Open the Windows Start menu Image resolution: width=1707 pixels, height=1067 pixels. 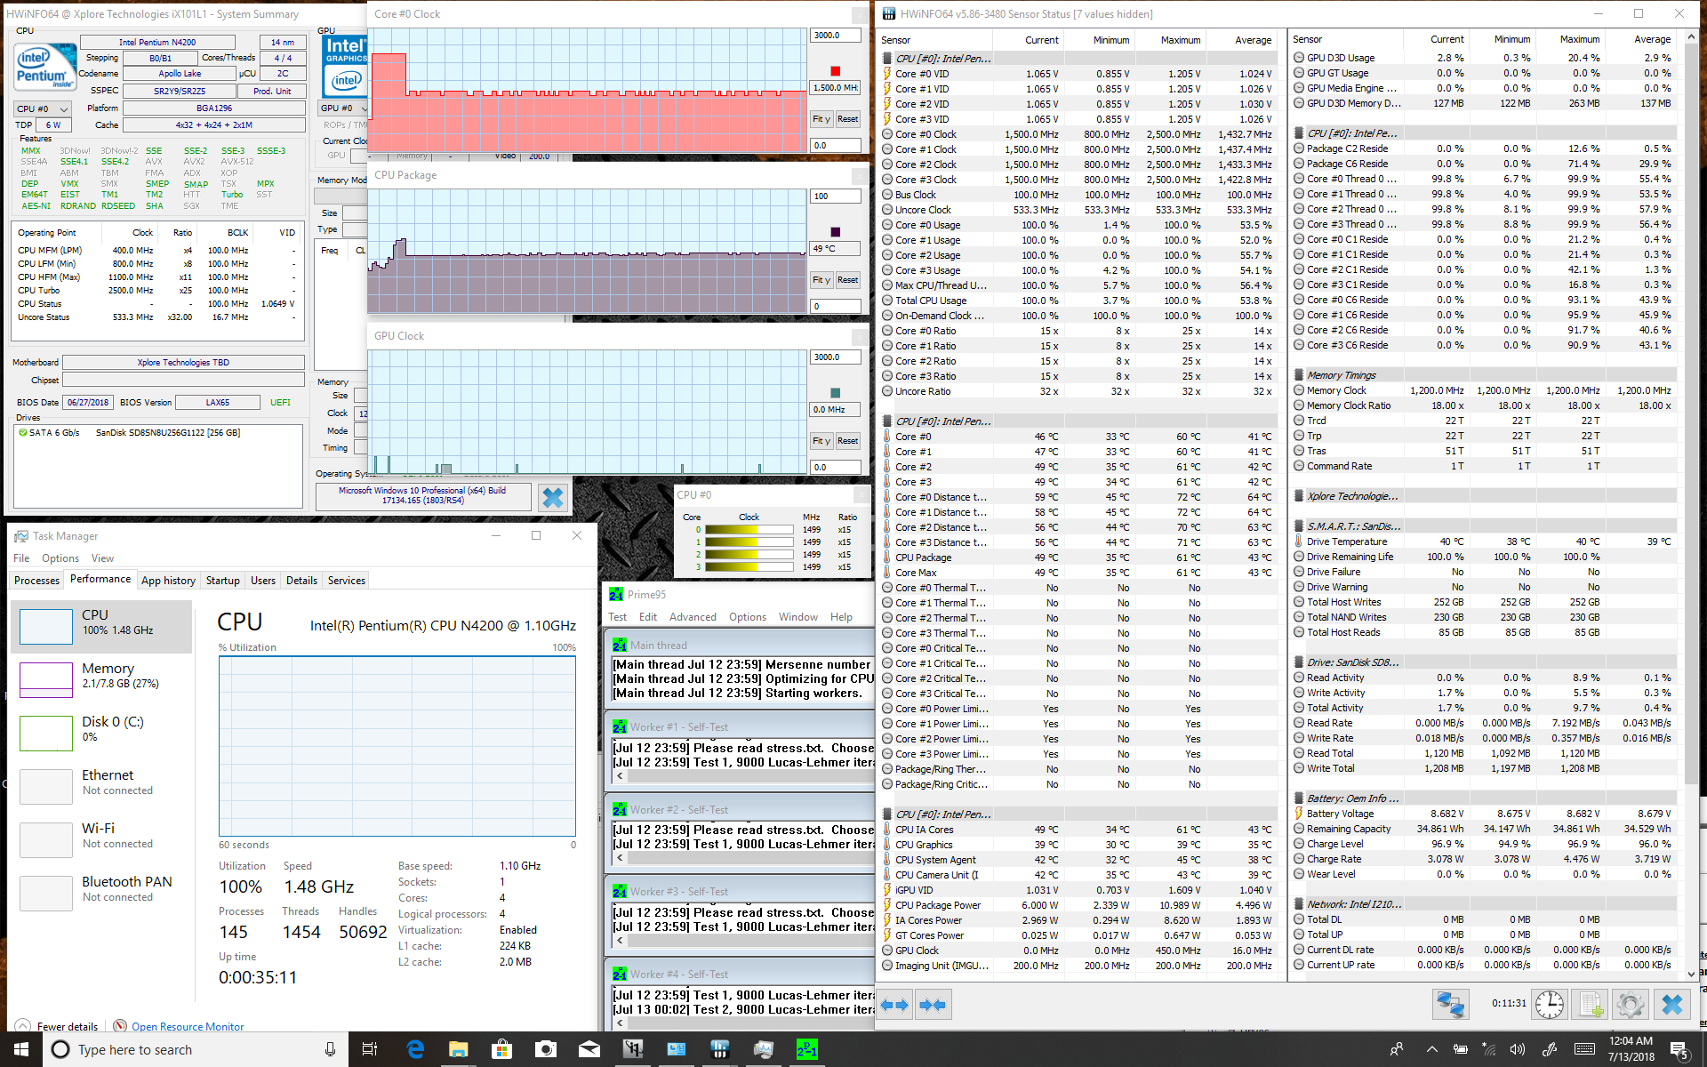pyautogui.click(x=21, y=1049)
